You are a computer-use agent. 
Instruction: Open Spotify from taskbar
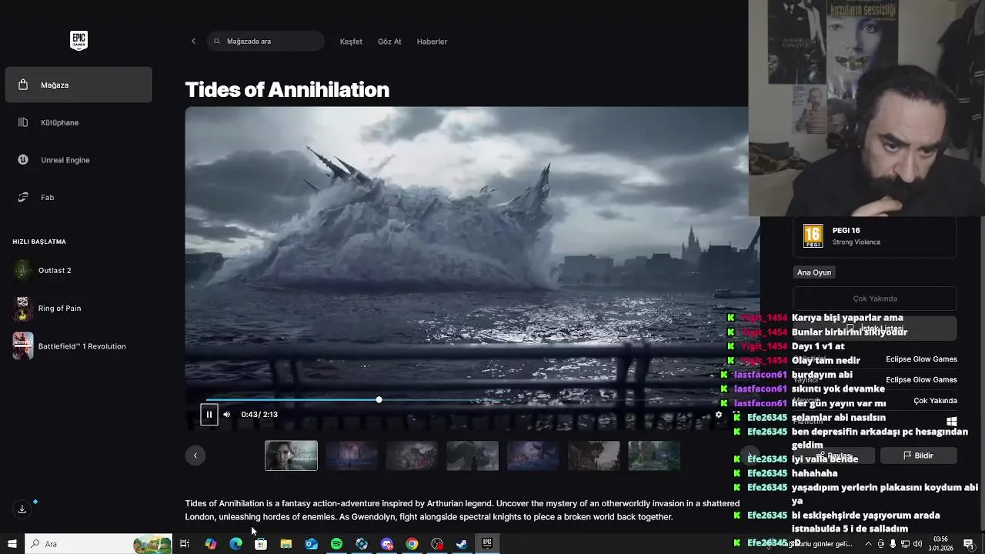[x=336, y=544]
